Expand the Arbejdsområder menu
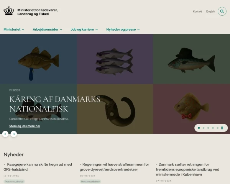Screen dimensions: 230x184 tap(48, 30)
